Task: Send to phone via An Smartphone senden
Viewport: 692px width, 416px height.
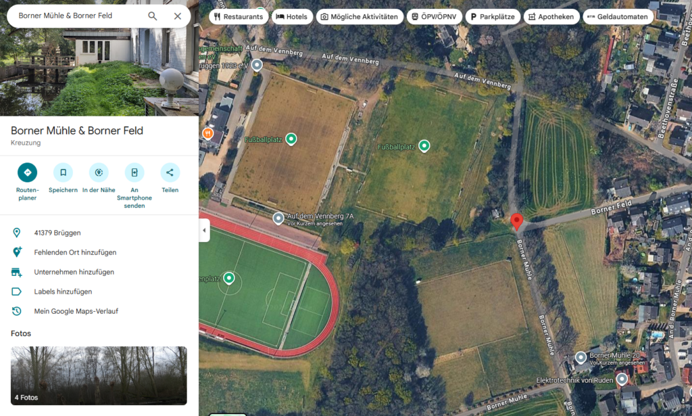Action: 134,172
